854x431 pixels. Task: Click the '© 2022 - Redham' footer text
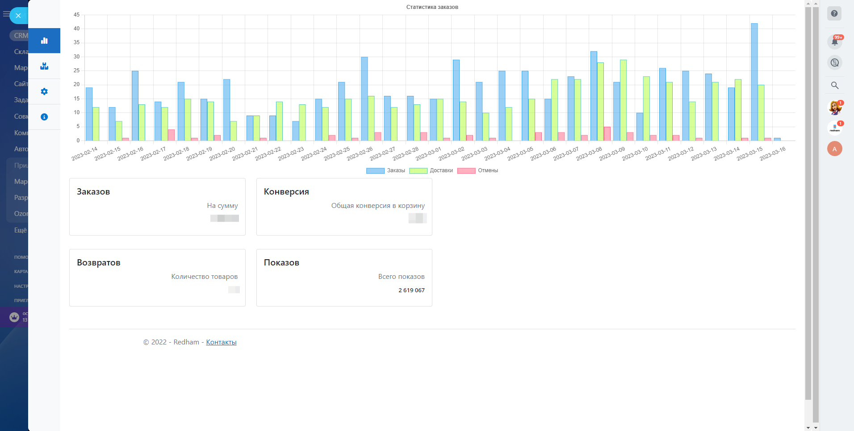[x=171, y=342]
